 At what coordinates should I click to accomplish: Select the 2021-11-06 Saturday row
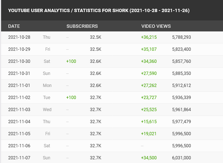coord(19,146)
